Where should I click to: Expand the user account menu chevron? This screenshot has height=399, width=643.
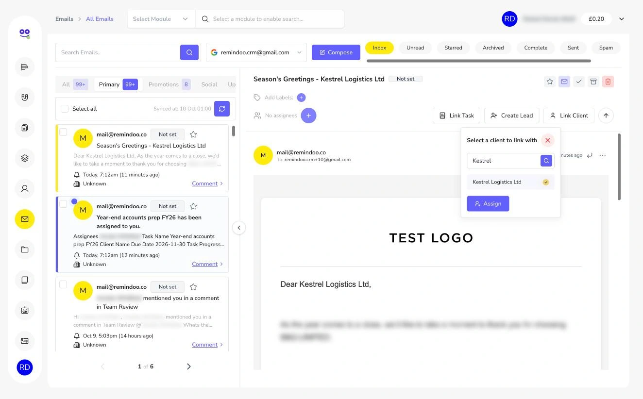click(x=622, y=19)
